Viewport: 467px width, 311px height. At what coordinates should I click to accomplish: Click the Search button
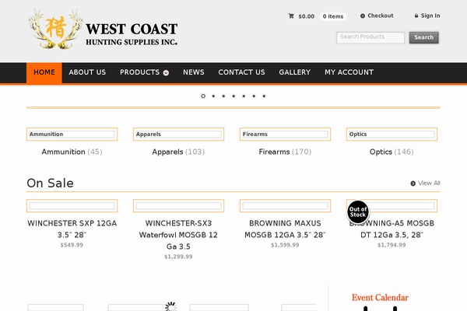coord(424,37)
